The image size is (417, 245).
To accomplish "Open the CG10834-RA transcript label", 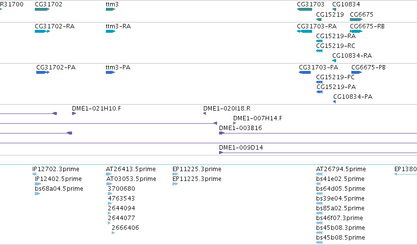I will pyautogui.click(x=352, y=55).
